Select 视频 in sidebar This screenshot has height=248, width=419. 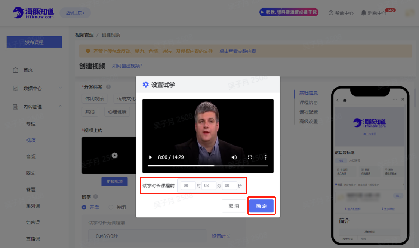[31, 140]
